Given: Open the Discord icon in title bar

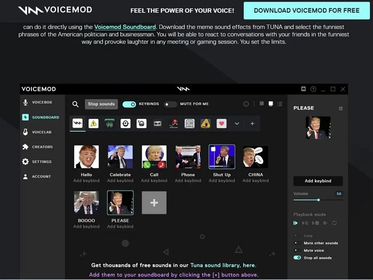Looking at the screenshot, I should point(304,89).
